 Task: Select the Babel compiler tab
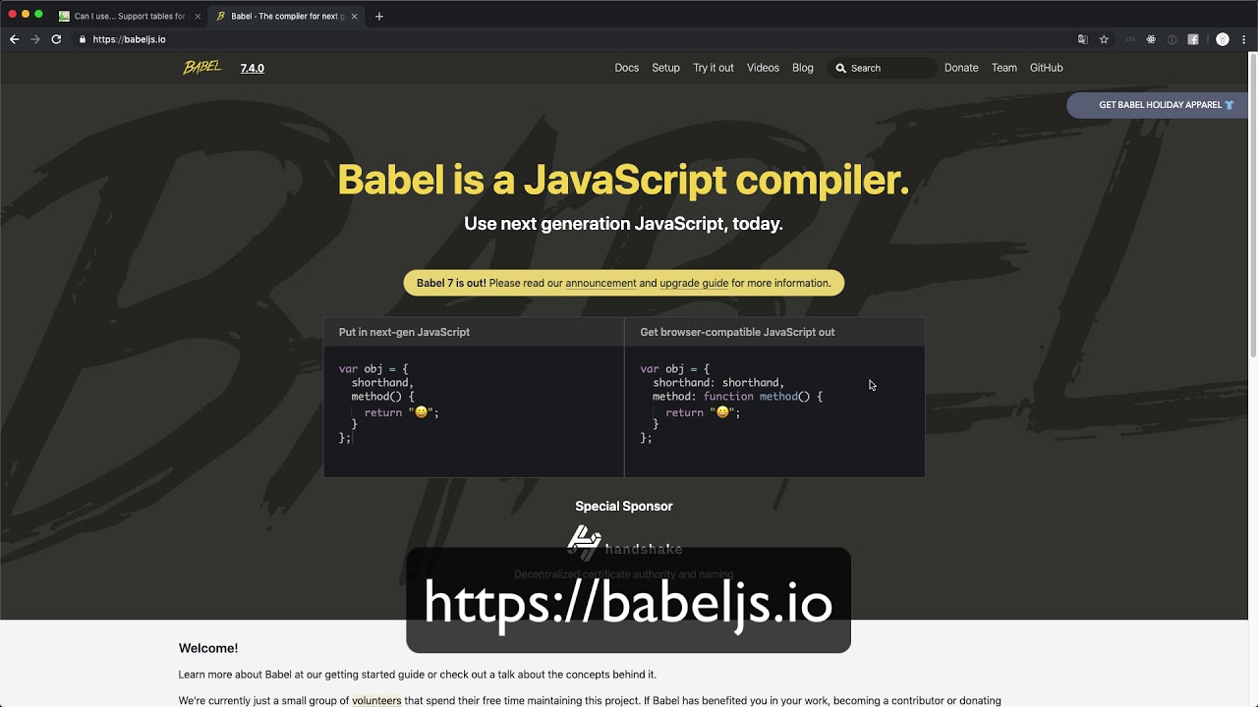click(x=285, y=16)
